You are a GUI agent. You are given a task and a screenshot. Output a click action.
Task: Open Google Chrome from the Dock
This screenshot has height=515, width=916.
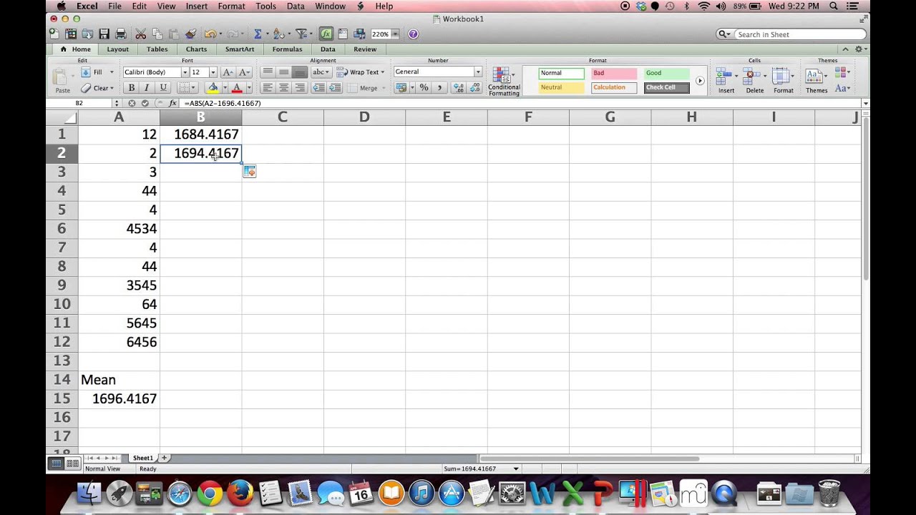tap(210, 494)
